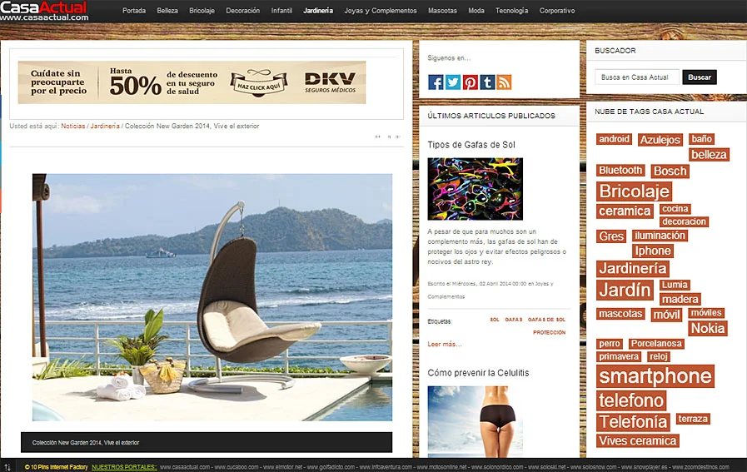Viewport: 747px width, 472px height.
Task: Click the SOL article tag
Action: (495, 320)
